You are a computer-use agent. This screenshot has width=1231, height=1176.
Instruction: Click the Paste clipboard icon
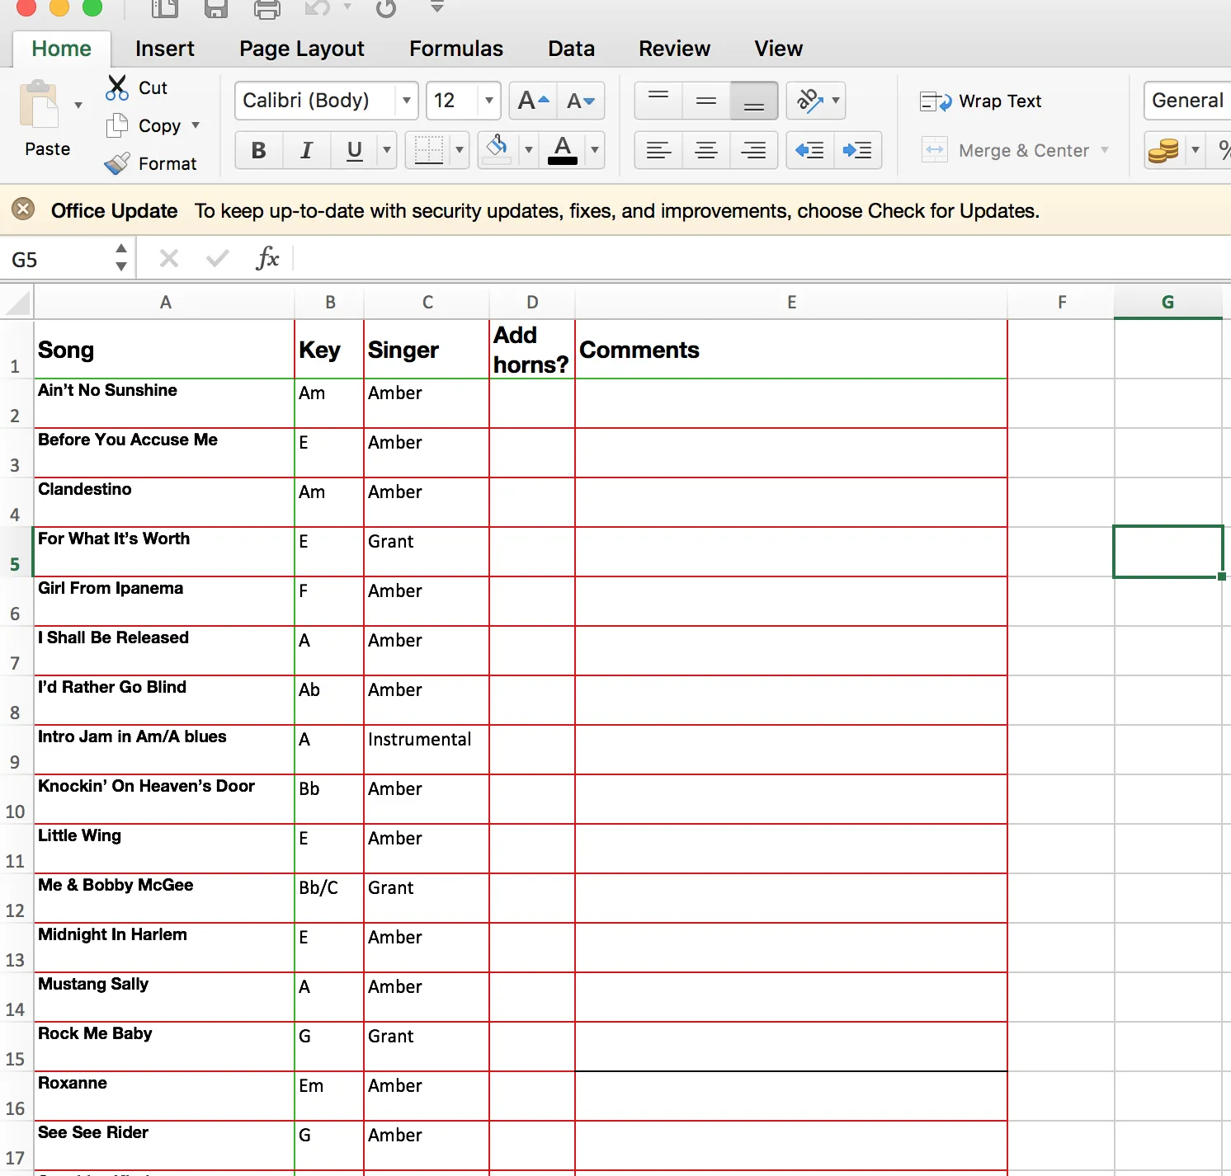(39, 104)
